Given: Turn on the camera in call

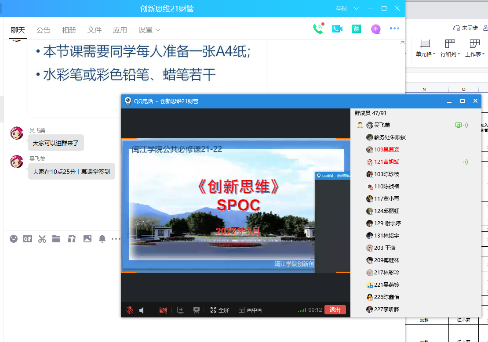Looking at the screenshot, I should (163, 310).
